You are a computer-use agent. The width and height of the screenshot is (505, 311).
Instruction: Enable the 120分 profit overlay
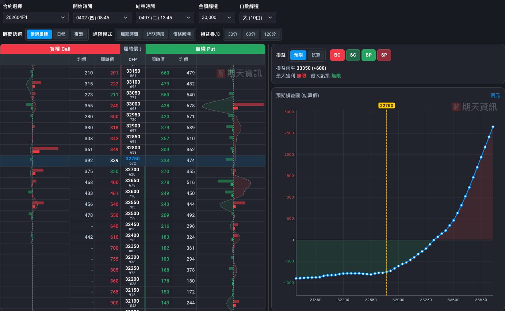[x=270, y=34]
